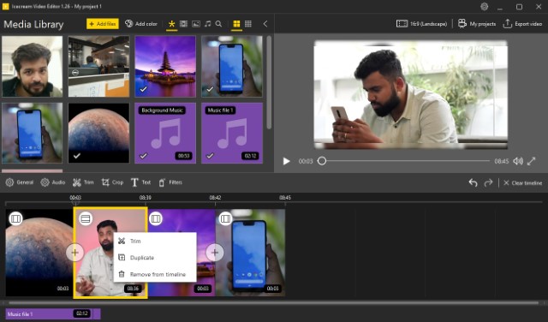This screenshot has width=548, height=322.
Task: Click fit-mode icon on selected man clip
Action: (86, 219)
